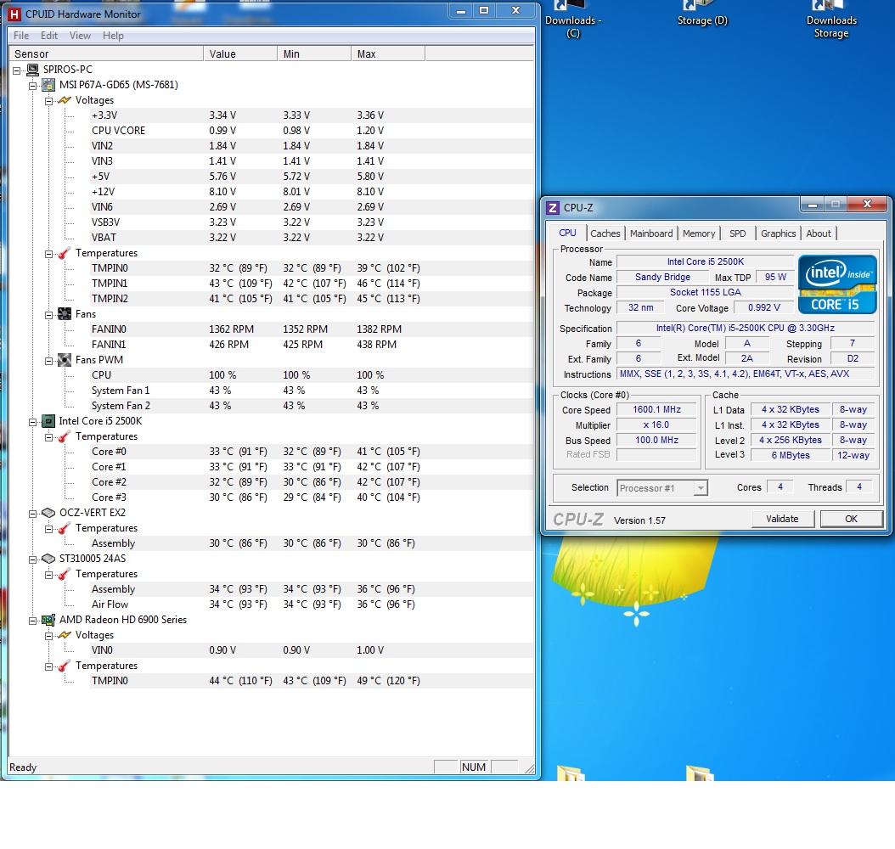This screenshot has height=849, width=895.
Task: Switch to the Caches tab in CPU-Z
Action: (x=605, y=233)
